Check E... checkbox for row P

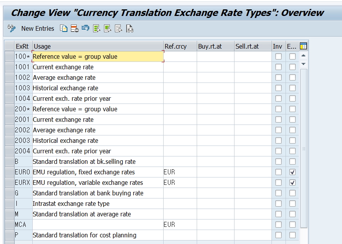292,235
